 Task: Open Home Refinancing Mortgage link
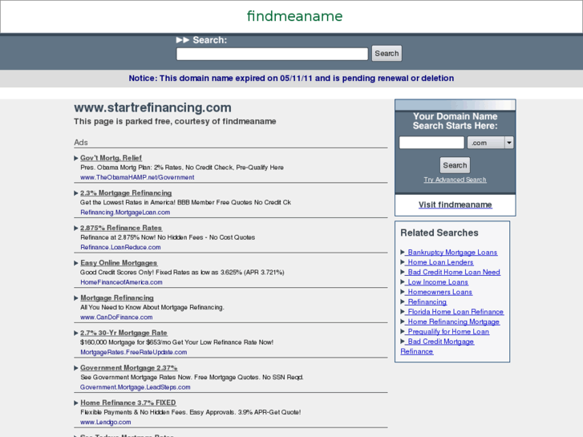coord(453,322)
